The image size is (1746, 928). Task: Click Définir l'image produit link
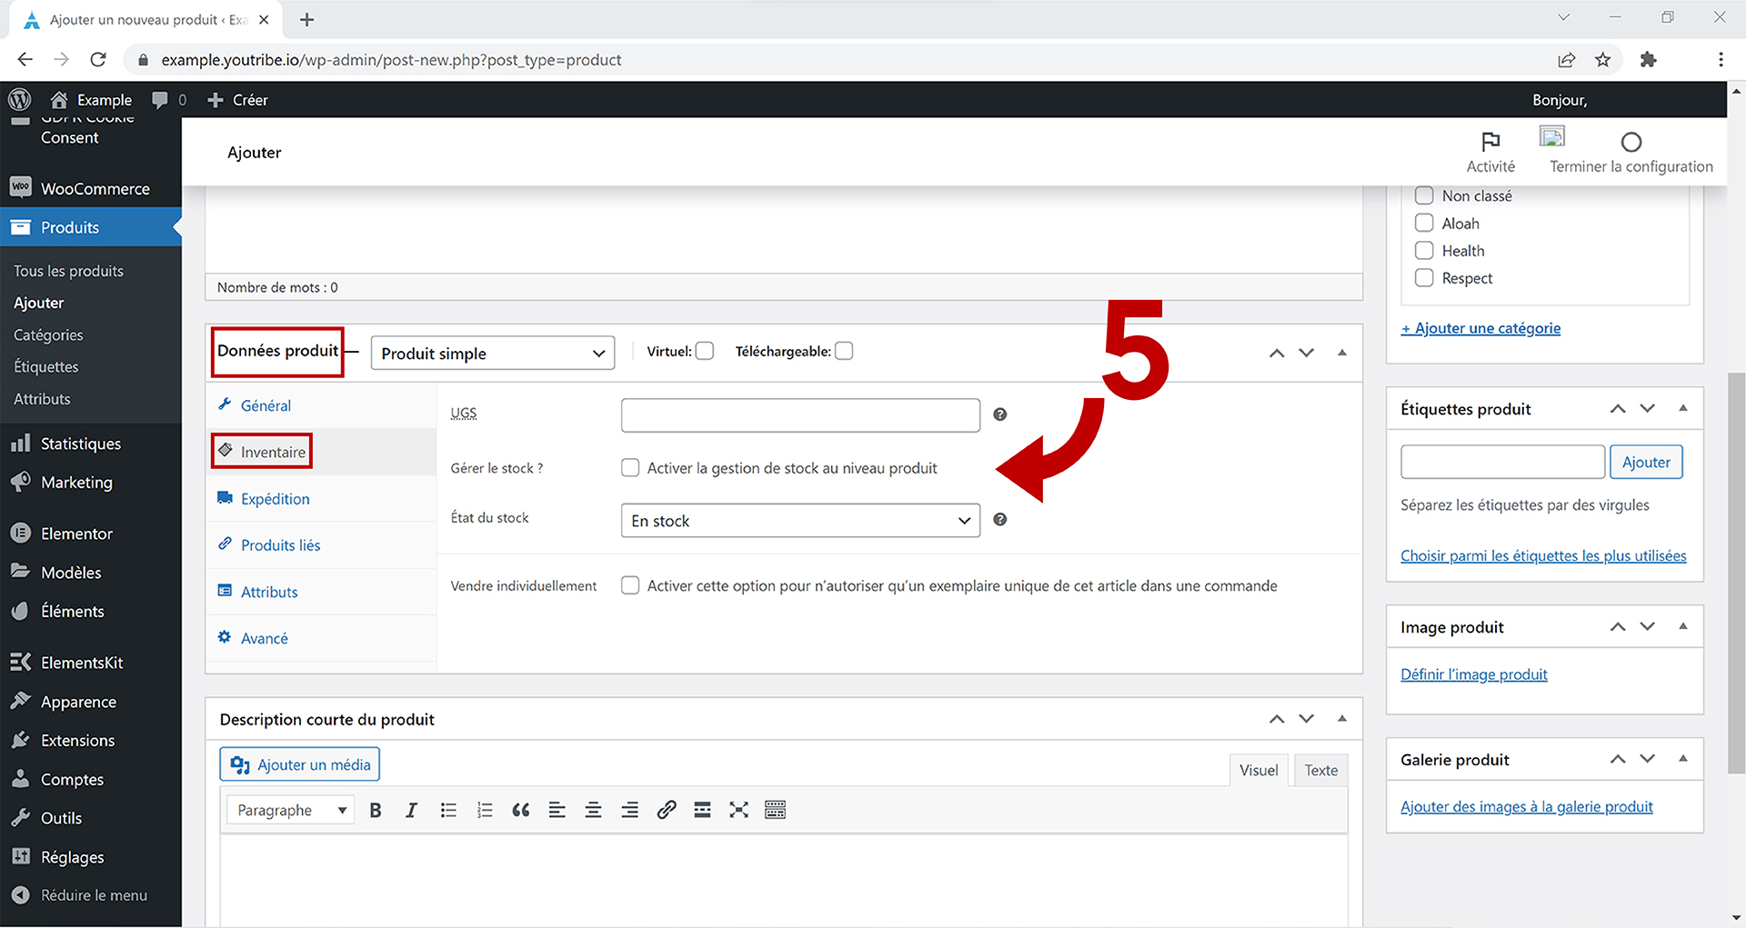click(x=1473, y=674)
